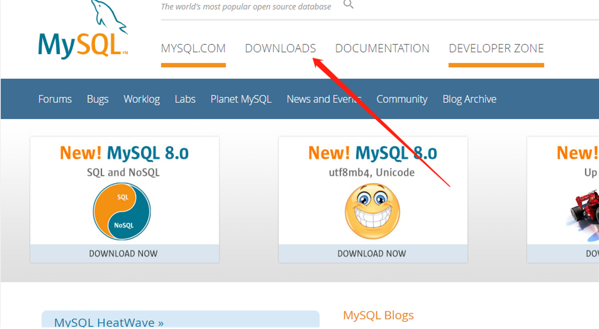Image resolution: width=599 pixels, height=329 pixels.
Task: Click the MySQL HeatWave » link
Action: [x=109, y=322]
